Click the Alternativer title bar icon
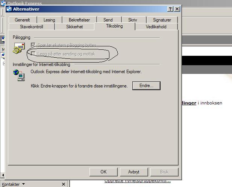 9,9
